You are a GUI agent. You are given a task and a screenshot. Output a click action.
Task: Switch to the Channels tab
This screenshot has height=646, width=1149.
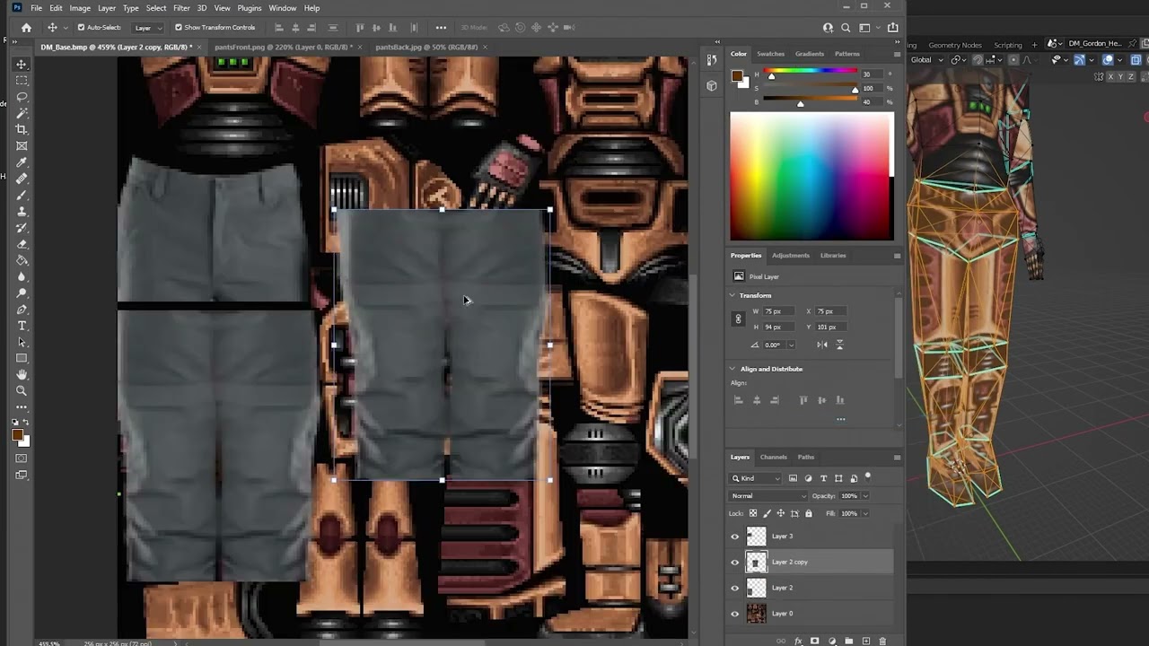773,458
